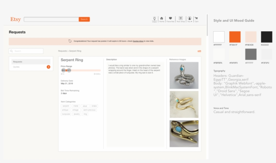Click the edit link for request
The height and width of the screenshot is (163, 276).
coord(199,51)
